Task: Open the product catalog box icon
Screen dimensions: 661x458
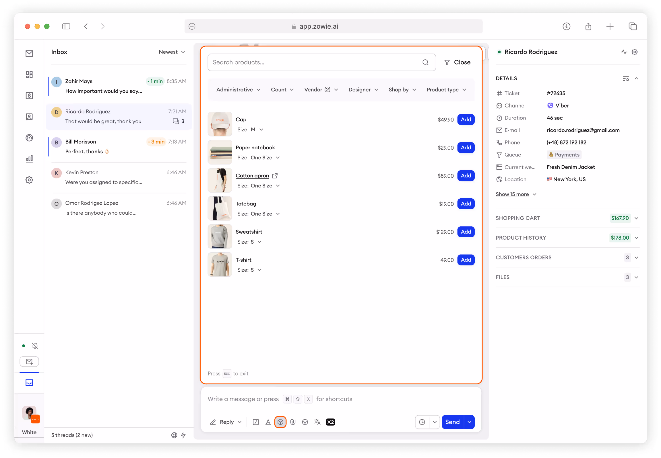Action: tap(280, 422)
